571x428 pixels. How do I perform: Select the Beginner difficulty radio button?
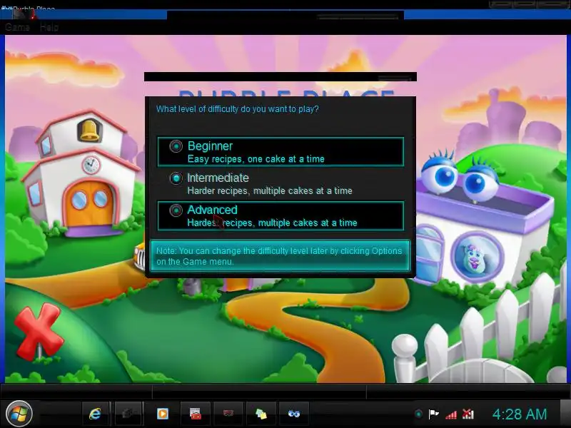point(176,146)
